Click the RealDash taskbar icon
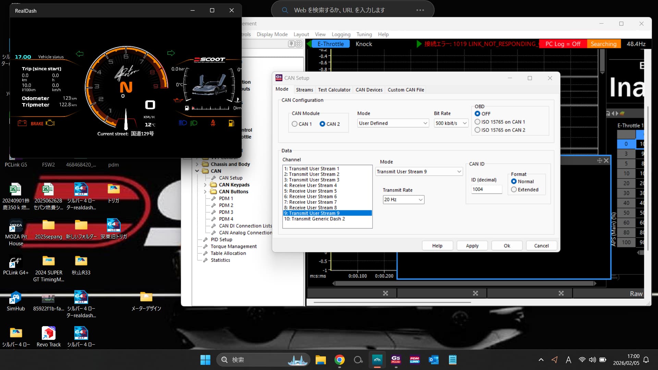 377,360
